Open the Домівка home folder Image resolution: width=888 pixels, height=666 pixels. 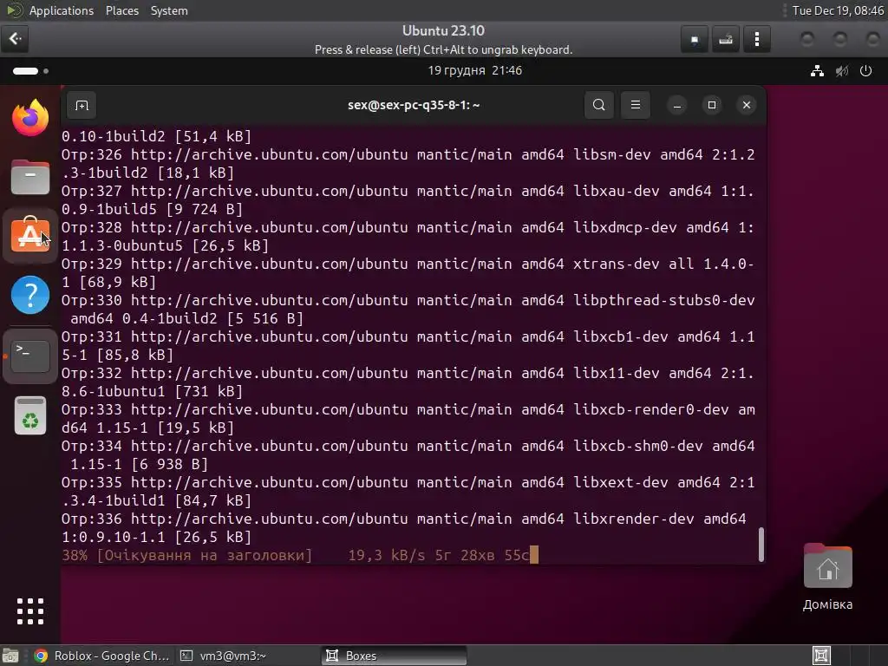coord(827,577)
